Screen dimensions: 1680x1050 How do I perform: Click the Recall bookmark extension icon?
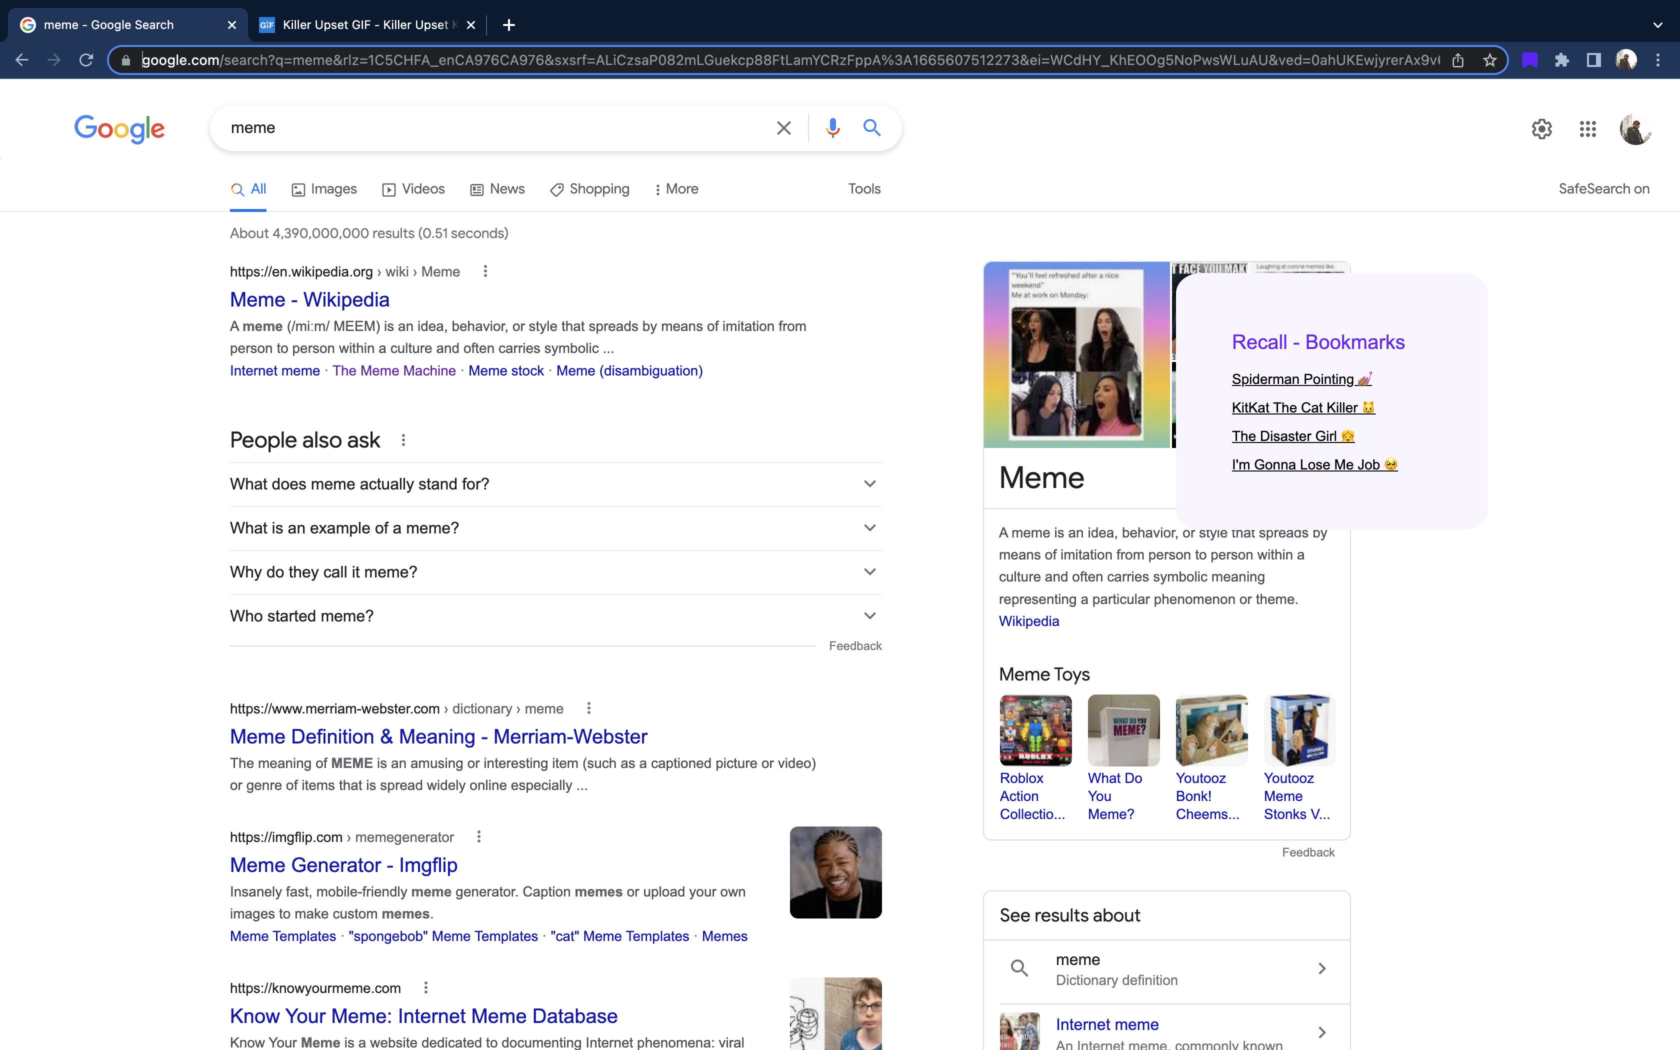[x=1530, y=60]
